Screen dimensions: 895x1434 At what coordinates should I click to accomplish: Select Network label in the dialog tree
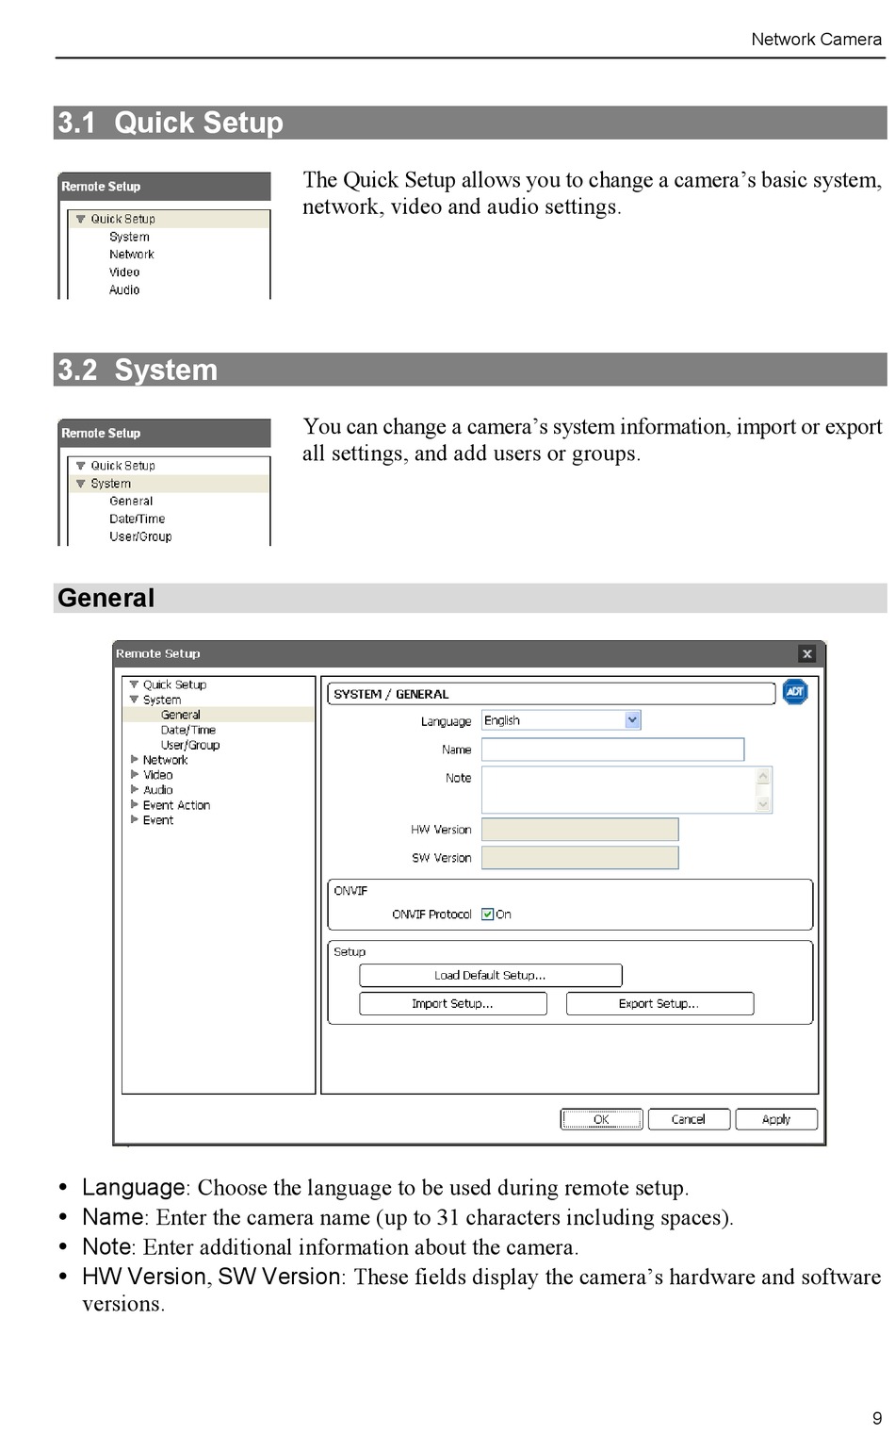coord(165,760)
